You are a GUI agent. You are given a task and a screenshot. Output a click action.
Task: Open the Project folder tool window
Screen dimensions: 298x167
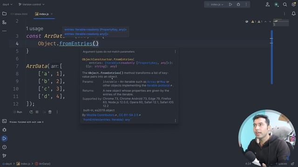4,13
